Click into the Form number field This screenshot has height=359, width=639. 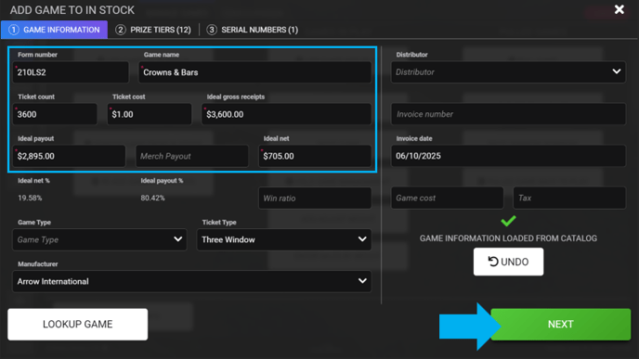tap(71, 72)
